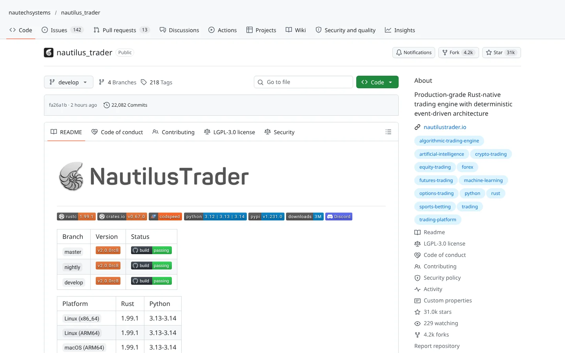This screenshot has width=565, height=353.
Task: Click the pypi v1.231.0 badge
Action: [266, 217]
